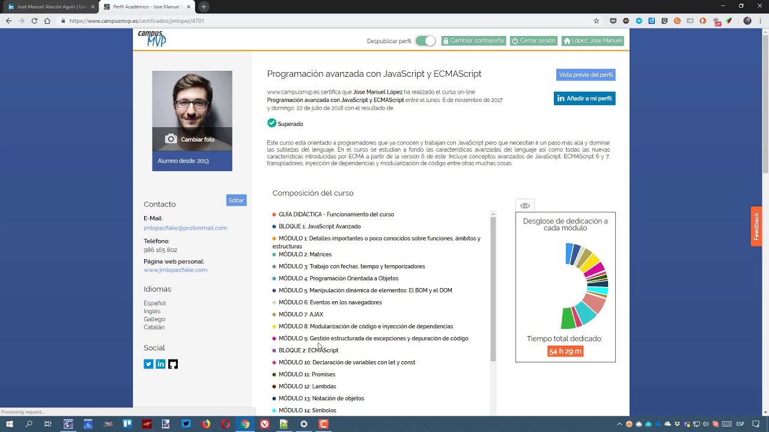Open Firefox from the taskbar
The height and width of the screenshot is (432, 769).
(x=205, y=424)
